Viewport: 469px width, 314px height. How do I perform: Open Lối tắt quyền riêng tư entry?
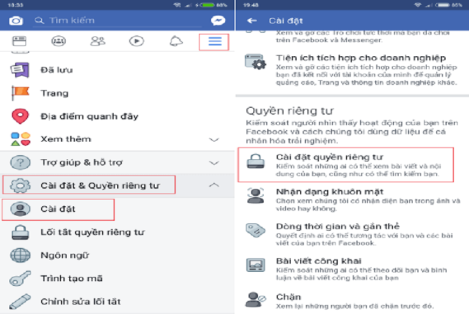pos(93,232)
